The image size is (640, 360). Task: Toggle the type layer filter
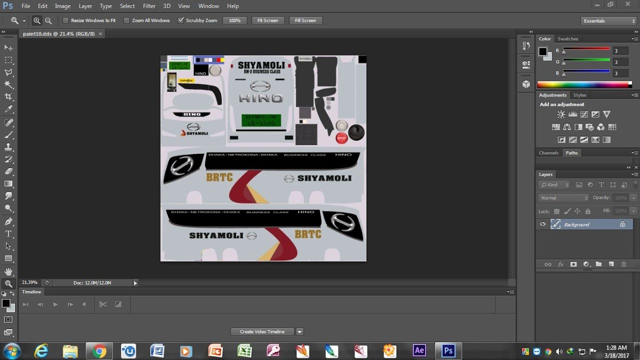tap(601, 184)
